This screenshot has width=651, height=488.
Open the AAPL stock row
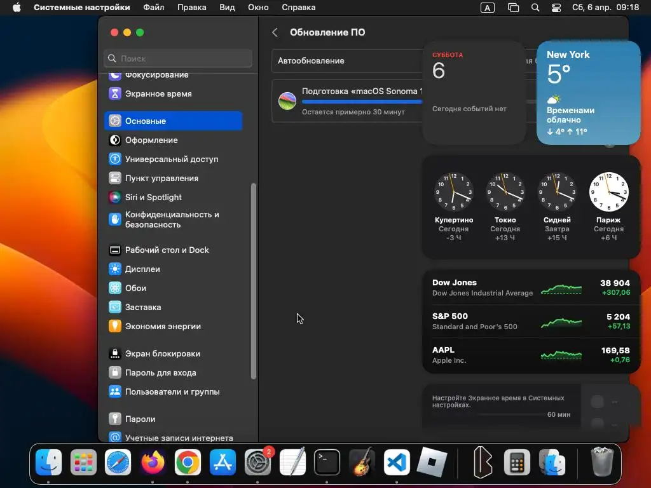[531, 355]
